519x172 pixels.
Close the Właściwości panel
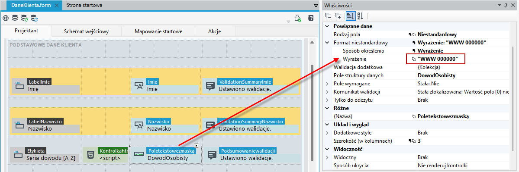coord(513,5)
